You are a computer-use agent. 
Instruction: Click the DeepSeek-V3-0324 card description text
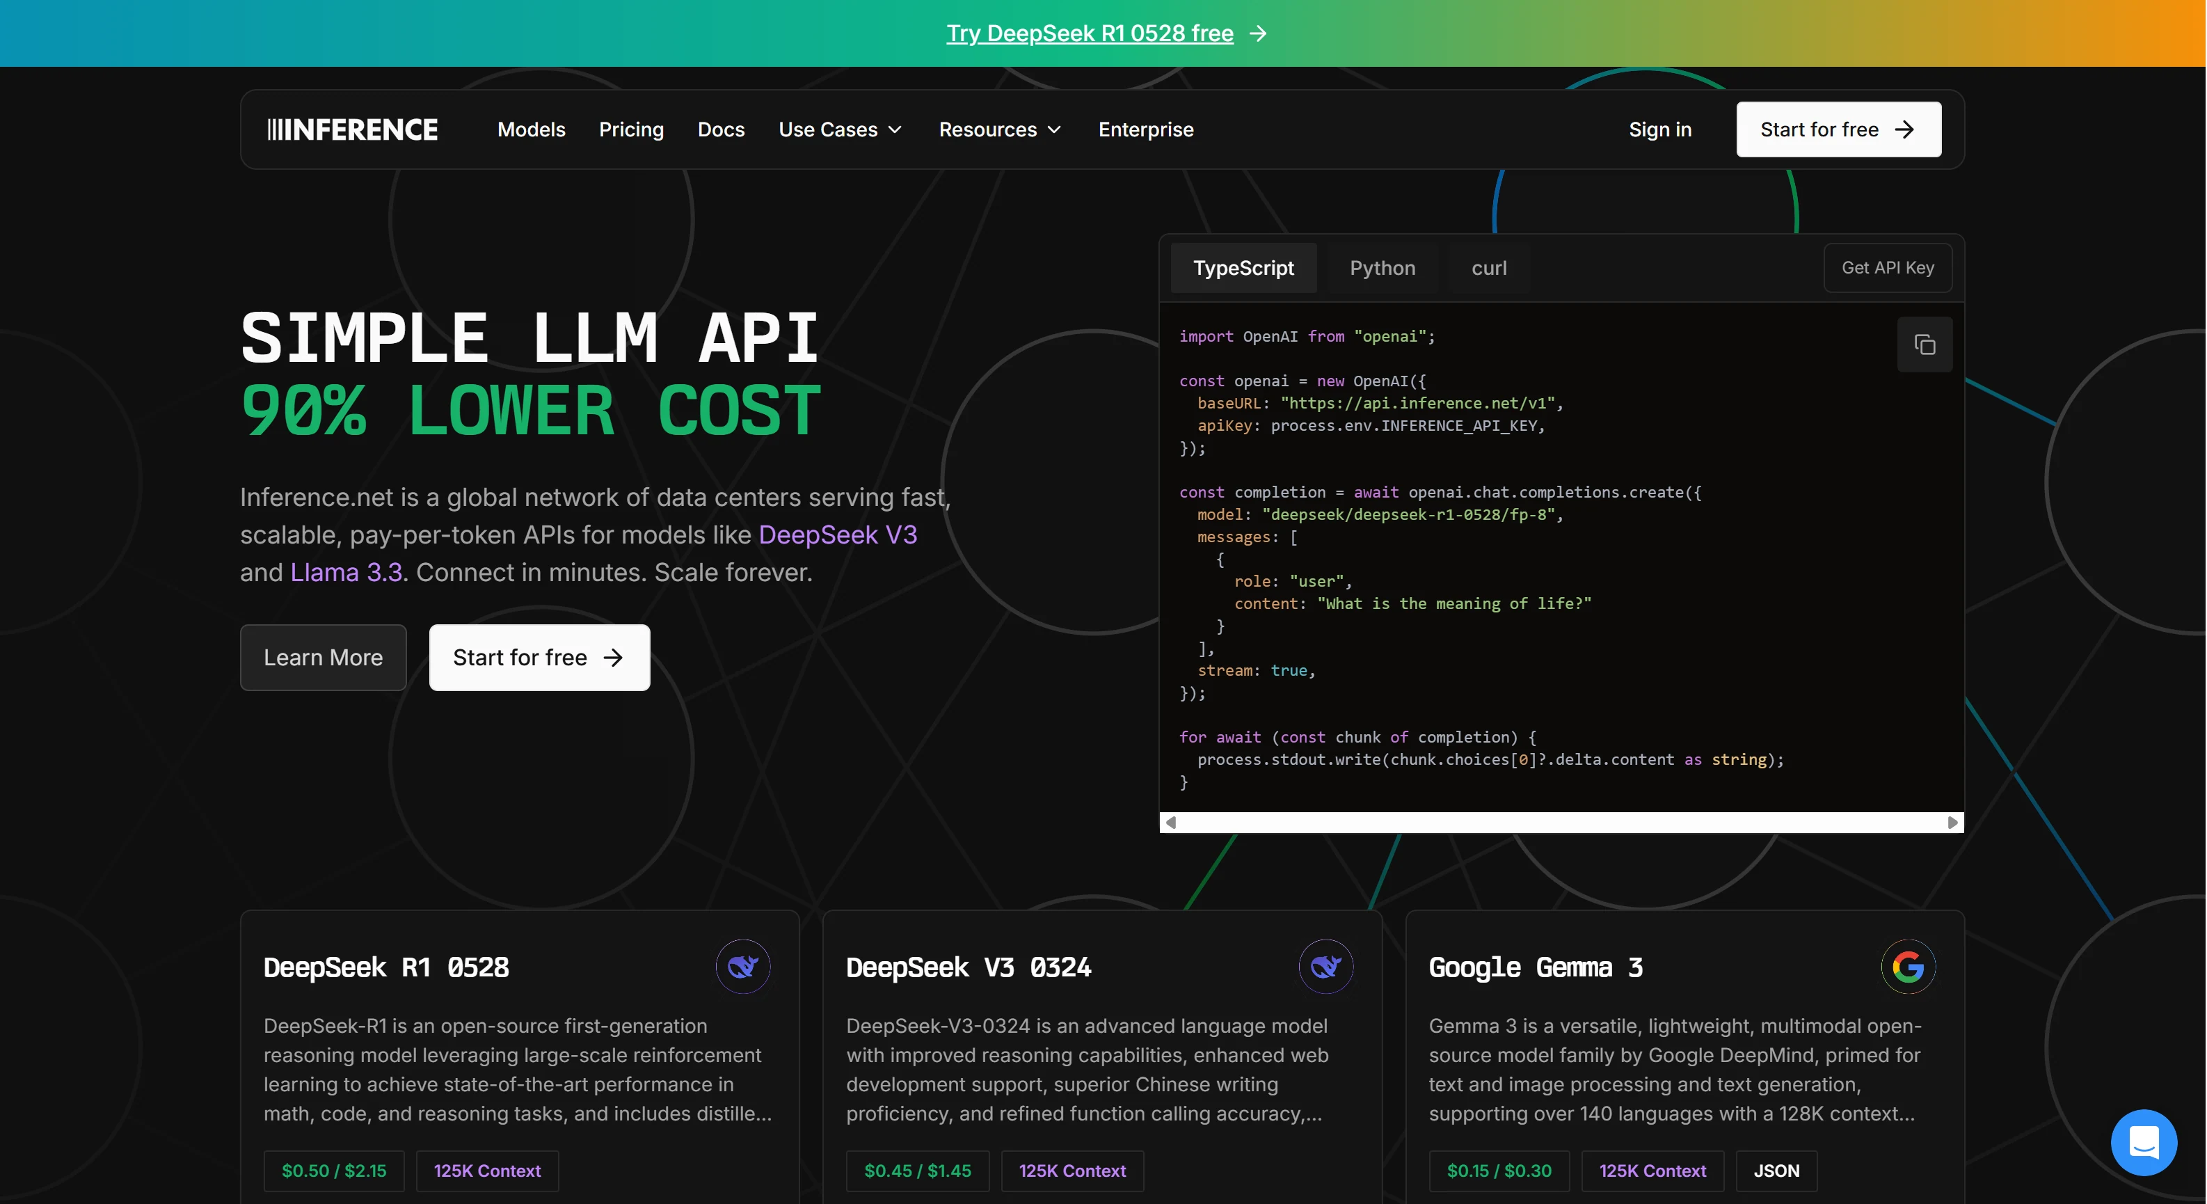[1087, 1070]
